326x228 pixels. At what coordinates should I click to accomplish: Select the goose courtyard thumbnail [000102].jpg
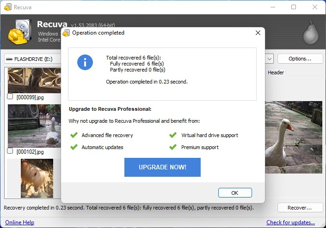pos(34,126)
